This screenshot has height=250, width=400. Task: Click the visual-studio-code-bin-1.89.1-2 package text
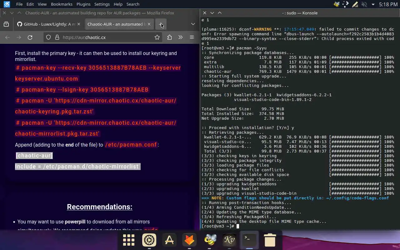tap(273, 100)
